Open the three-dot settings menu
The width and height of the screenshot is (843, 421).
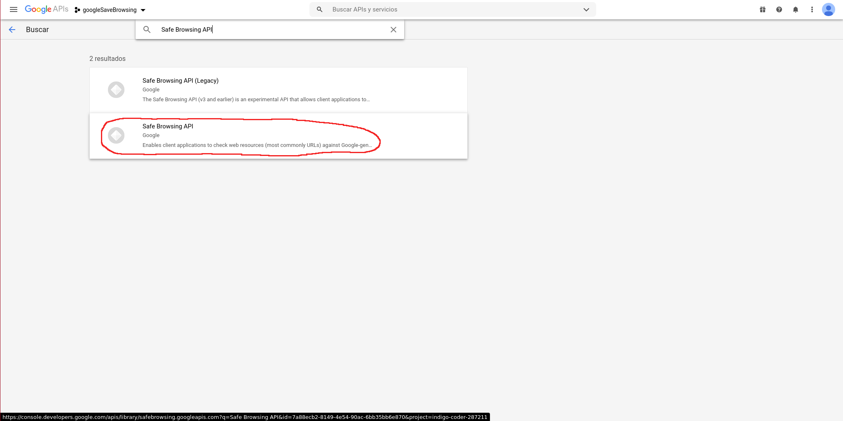pos(812,9)
